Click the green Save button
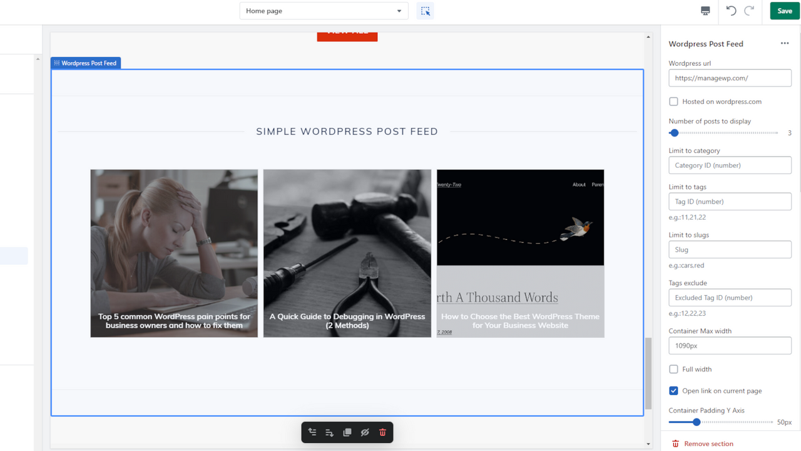 784,11
